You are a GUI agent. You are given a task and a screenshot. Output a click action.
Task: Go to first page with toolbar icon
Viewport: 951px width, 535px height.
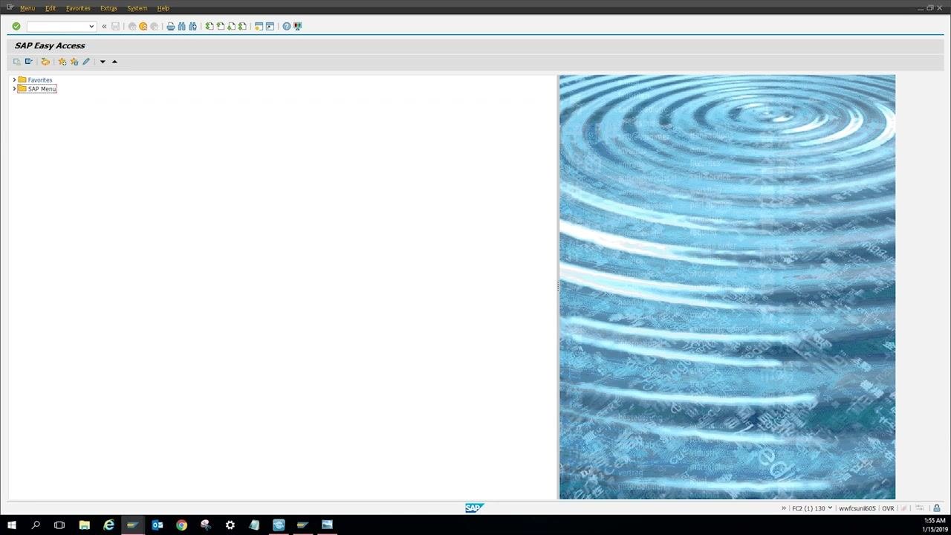(210, 26)
